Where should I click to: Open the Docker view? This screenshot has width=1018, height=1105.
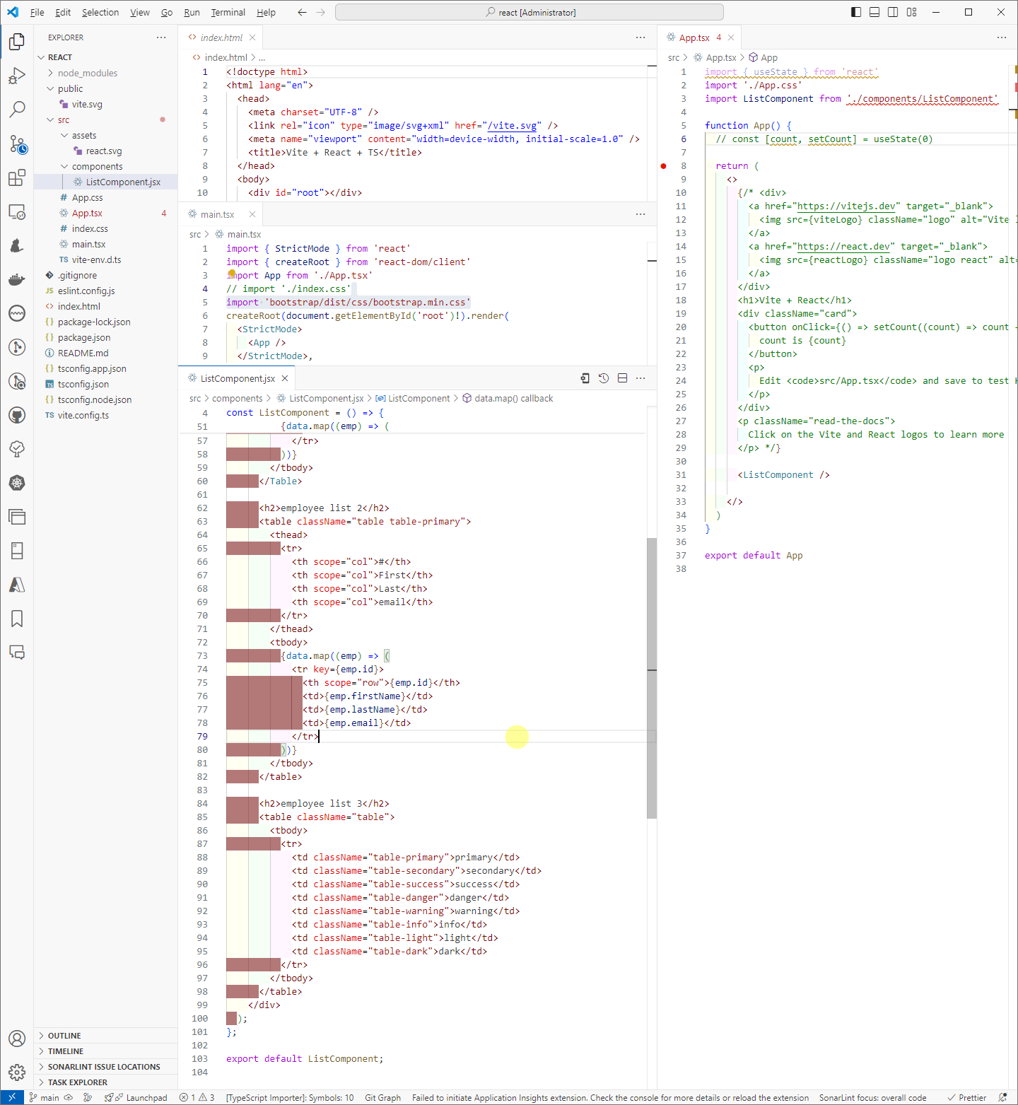(x=17, y=279)
